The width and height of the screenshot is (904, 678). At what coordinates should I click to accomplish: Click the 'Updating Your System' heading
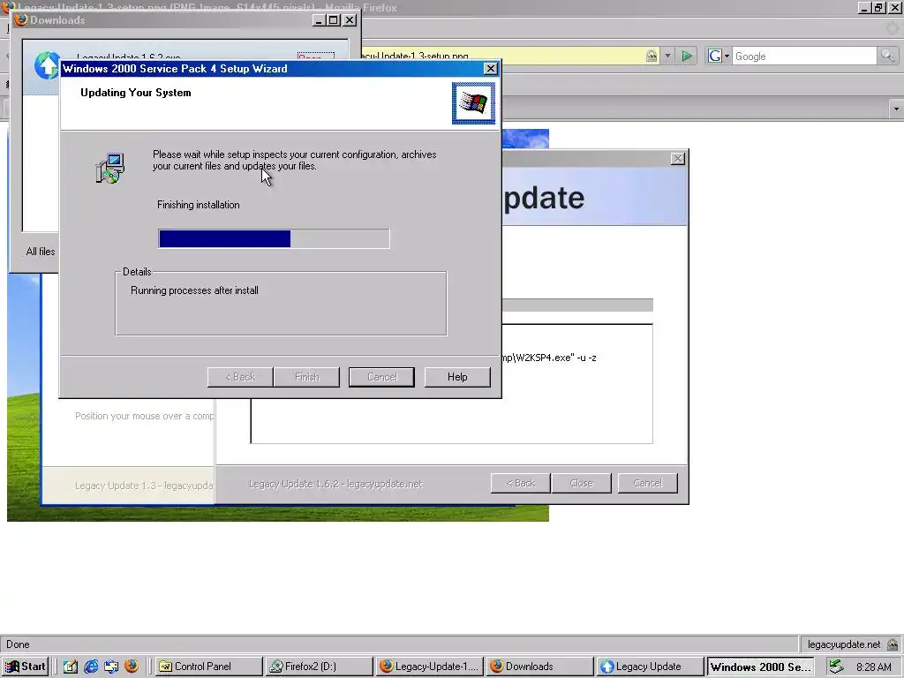coord(135,93)
